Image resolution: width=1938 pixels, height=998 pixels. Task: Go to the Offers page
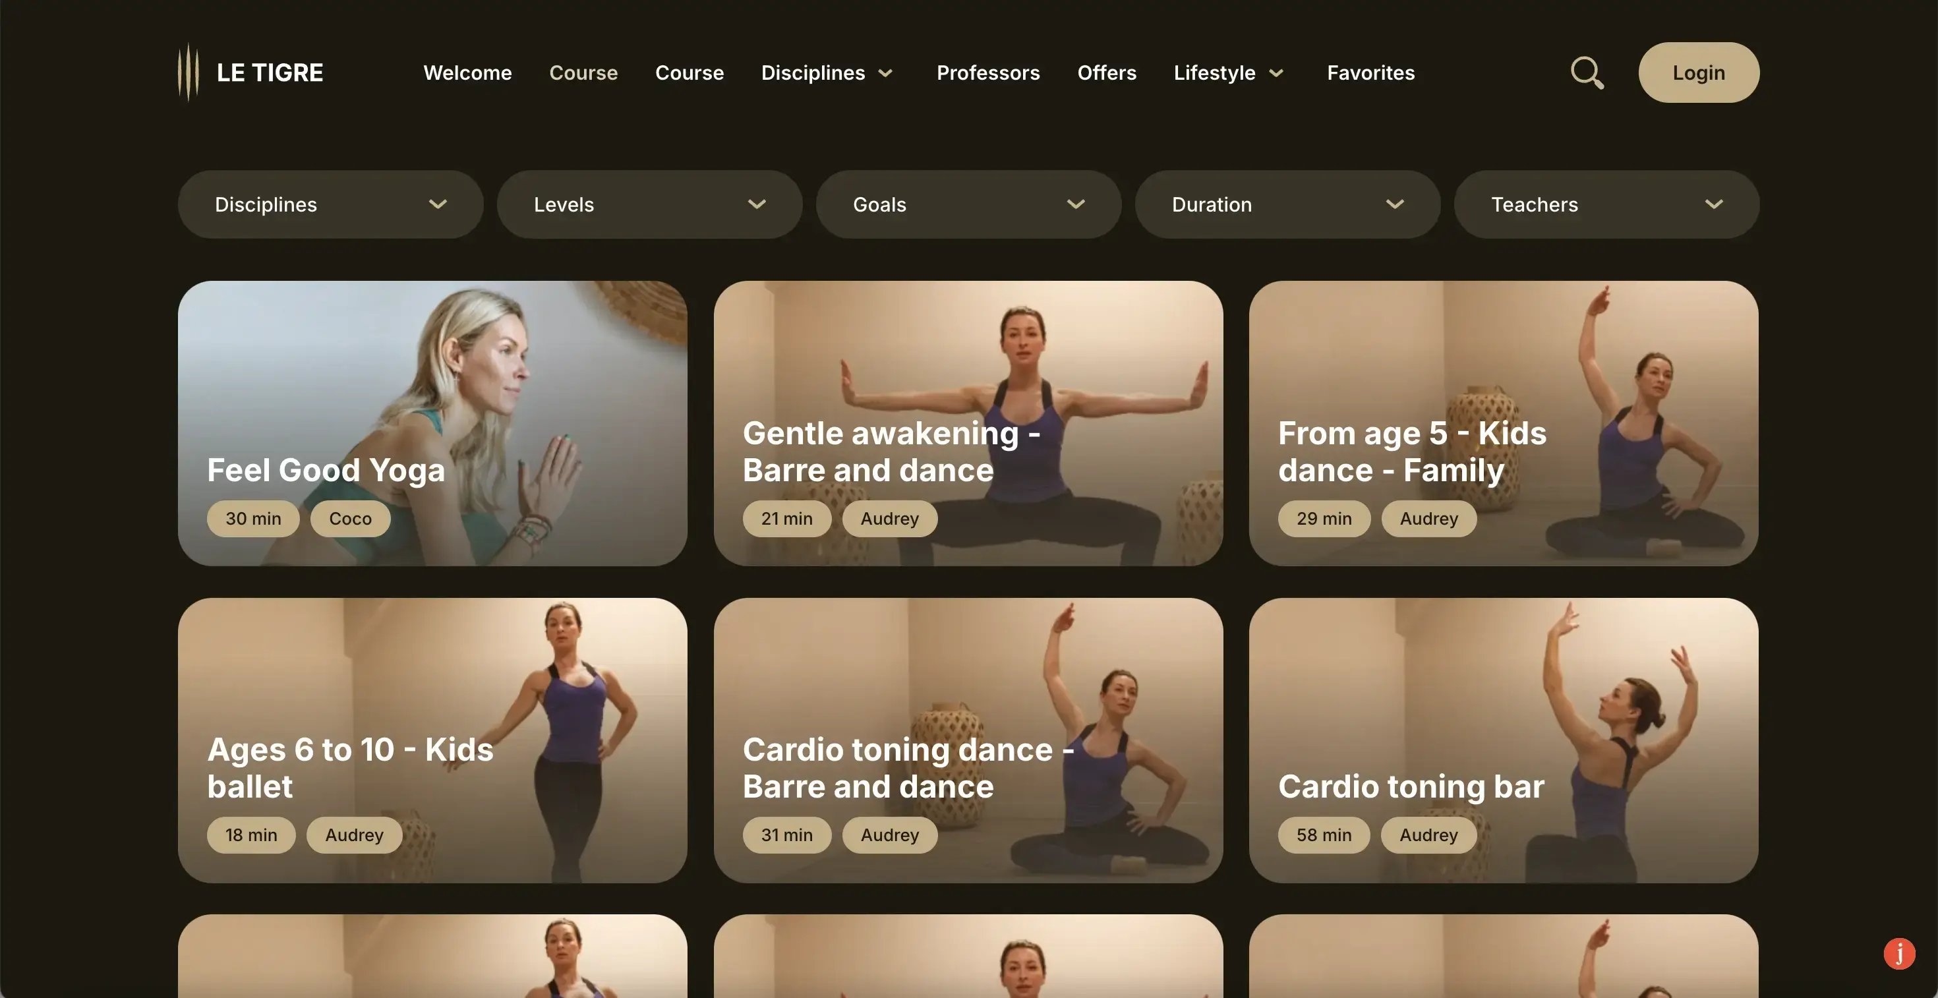point(1107,73)
